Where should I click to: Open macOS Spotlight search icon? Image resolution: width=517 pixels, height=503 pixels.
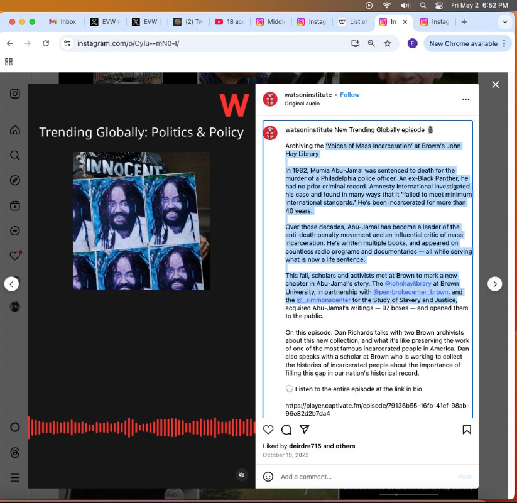pos(423,5)
